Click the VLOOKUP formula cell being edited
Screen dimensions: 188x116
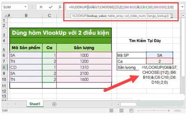click(x=159, y=75)
